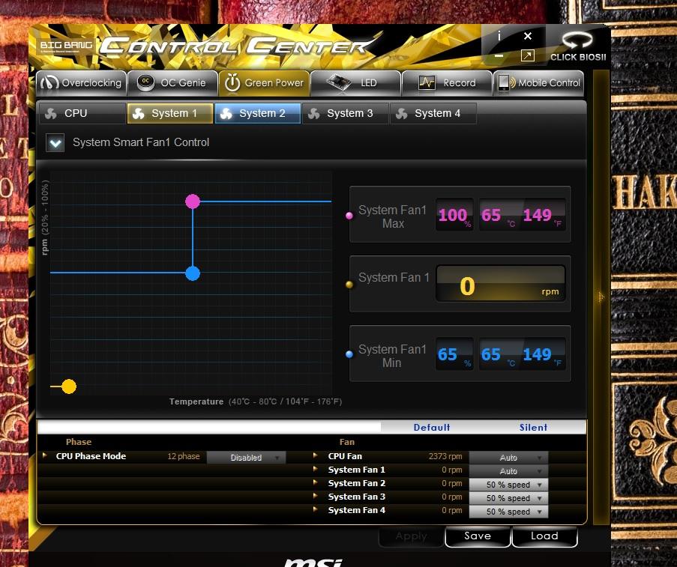Image resolution: width=677 pixels, height=567 pixels.
Task: Click System Fan1 Max 100% value
Action: [x=454, y=215]
